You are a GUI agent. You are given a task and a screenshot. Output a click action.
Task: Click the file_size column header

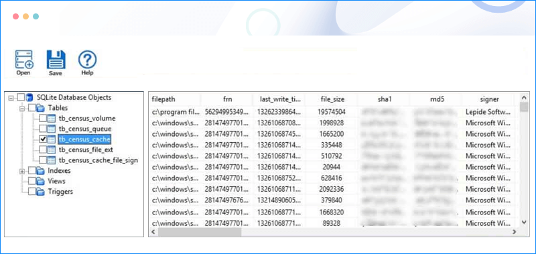point(332,99)
